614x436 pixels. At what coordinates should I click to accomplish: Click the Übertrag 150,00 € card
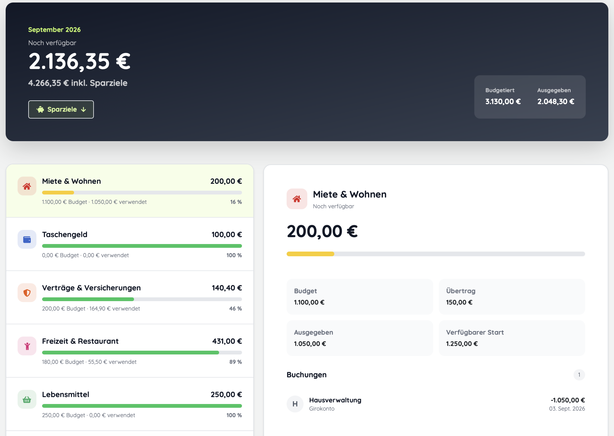coord(512,296)
